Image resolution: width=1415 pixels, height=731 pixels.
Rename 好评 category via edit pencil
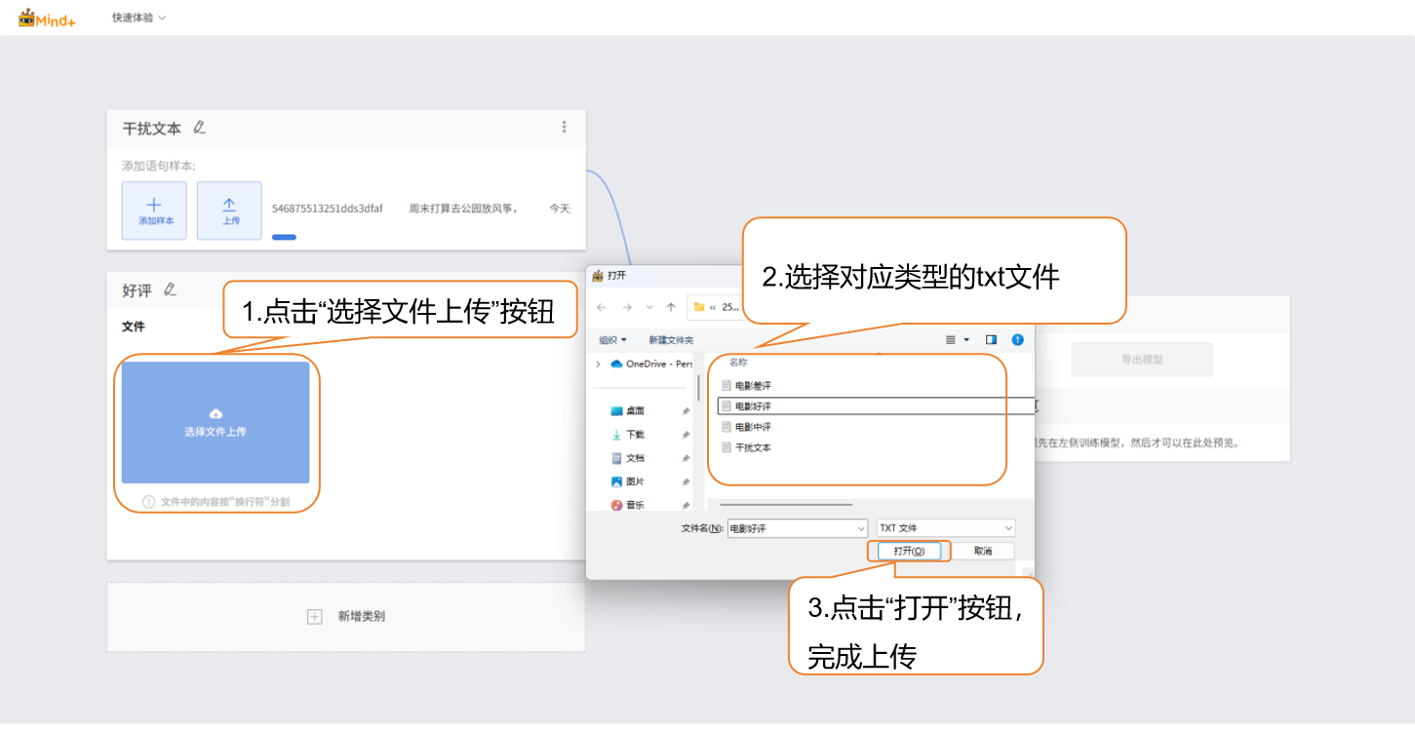tap(171, 289)
